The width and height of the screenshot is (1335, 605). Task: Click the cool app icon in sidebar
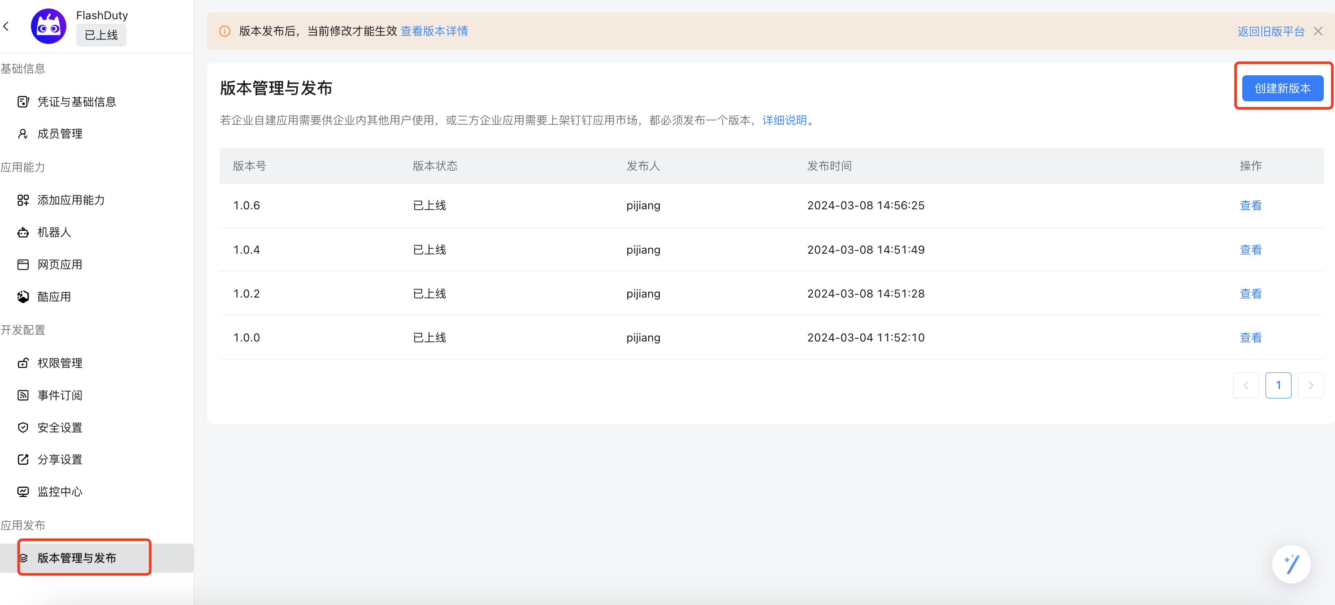[x=23, y=297]
